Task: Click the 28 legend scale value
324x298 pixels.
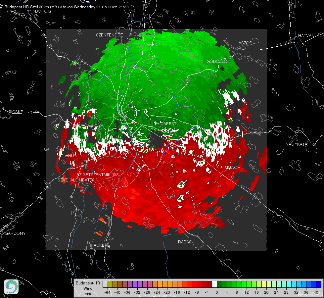Action: pyautogui.click(x=286, y=292)
